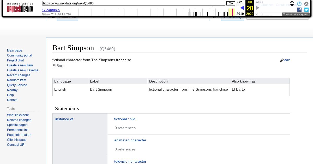
Task: Open Special pages
Action: pyautogui.click(x=17, y=125)
